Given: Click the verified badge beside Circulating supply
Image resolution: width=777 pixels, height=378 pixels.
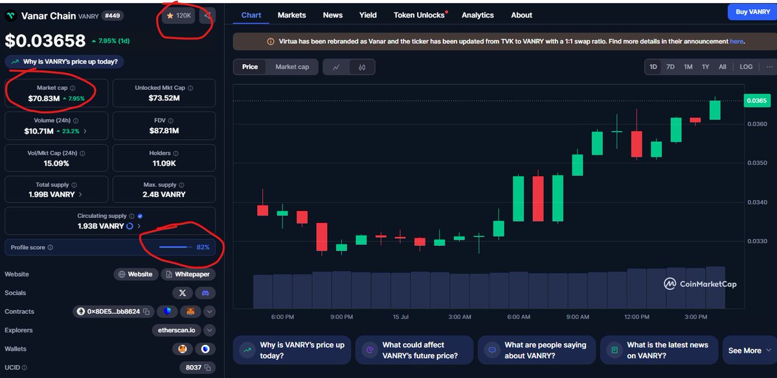Looking at the screenshot, I should (x=141, y=216).
